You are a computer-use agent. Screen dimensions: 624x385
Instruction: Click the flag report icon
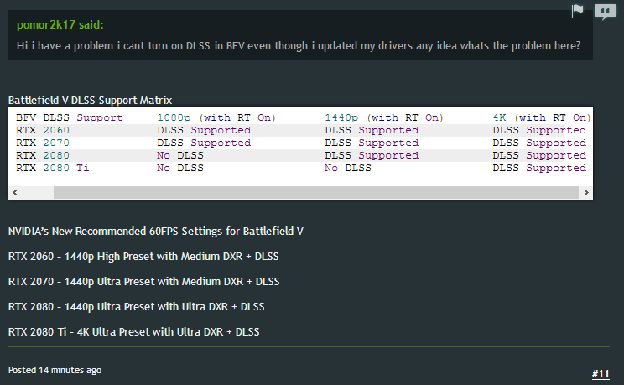[577, 11]
